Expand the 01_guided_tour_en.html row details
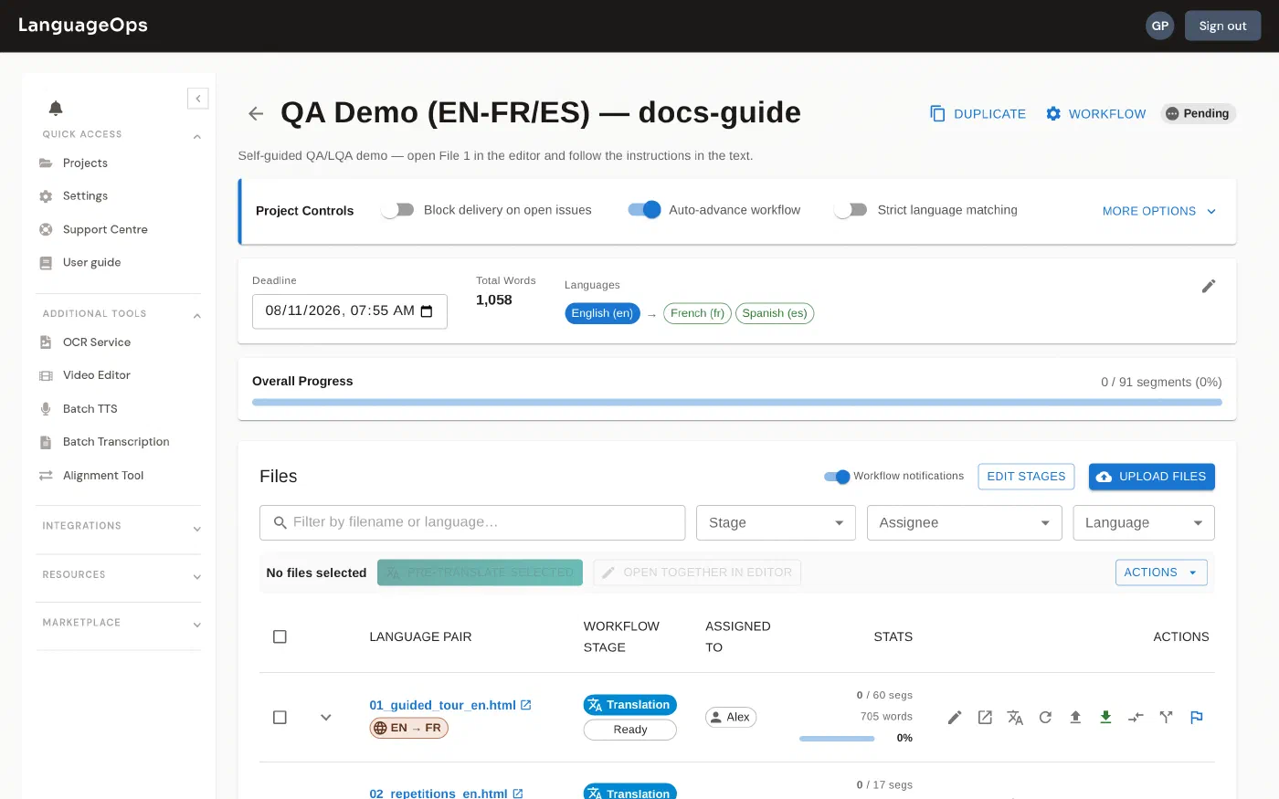This screenshot has width=1279, height=799. pyautogui.click(x=326, y=718)
